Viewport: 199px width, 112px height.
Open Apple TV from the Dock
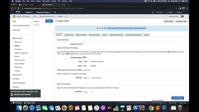click(x=109, y=108)
